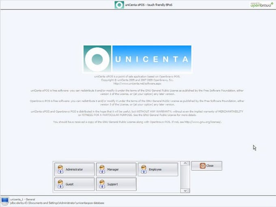The height and width of the screenshot is (207, 276).
Task: Choose the Employee user login
Action: 158,169
